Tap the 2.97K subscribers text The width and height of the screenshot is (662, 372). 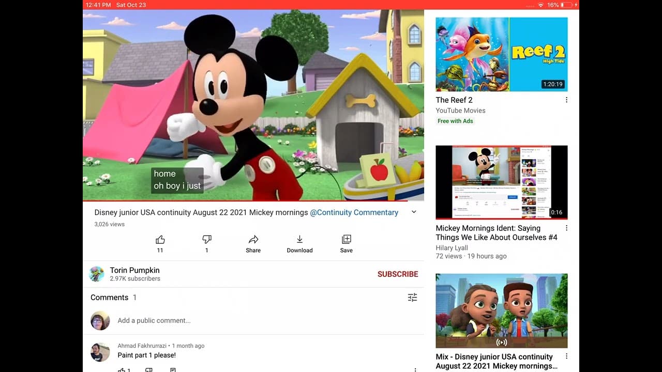[135, 279]
